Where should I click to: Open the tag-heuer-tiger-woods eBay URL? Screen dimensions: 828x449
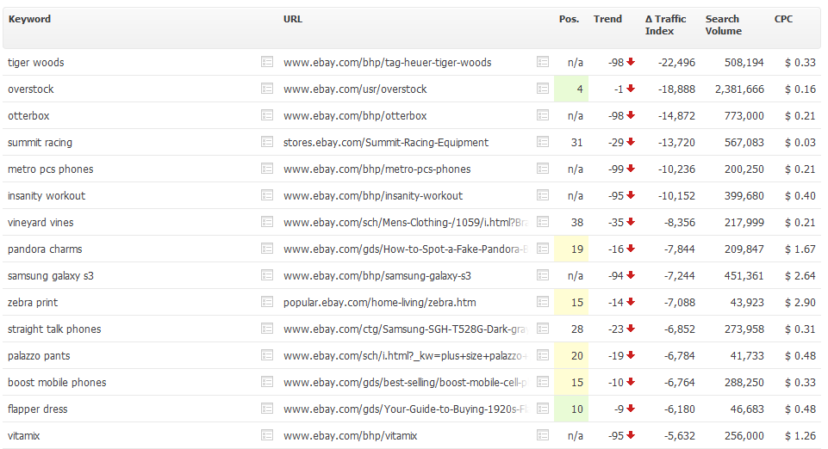tap(387, 62)
